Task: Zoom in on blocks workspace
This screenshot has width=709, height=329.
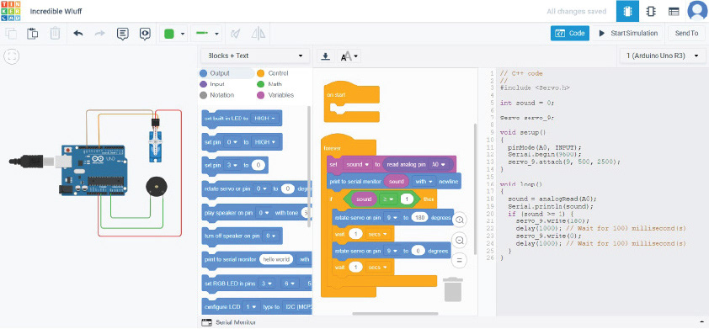Action: pos(460,220)
